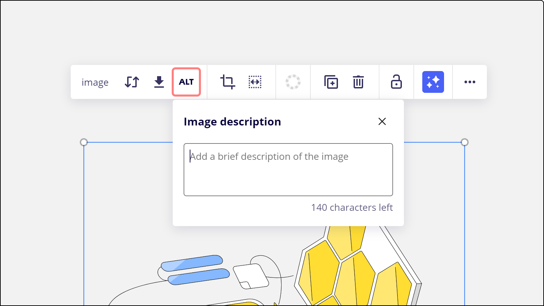Image resolution: width=544 pixels, height=306 pixels.
Task: Click the "Image description" heading
Action: click(x=232, y=122)
